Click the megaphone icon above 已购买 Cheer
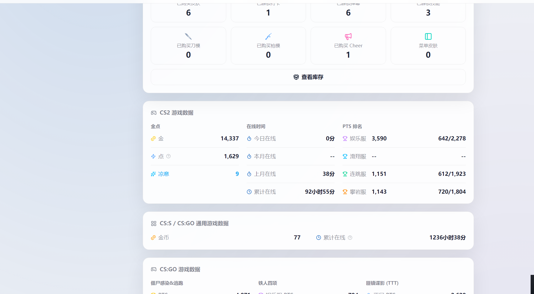Screen dimensions: 534x294 [x=348, y=36]
